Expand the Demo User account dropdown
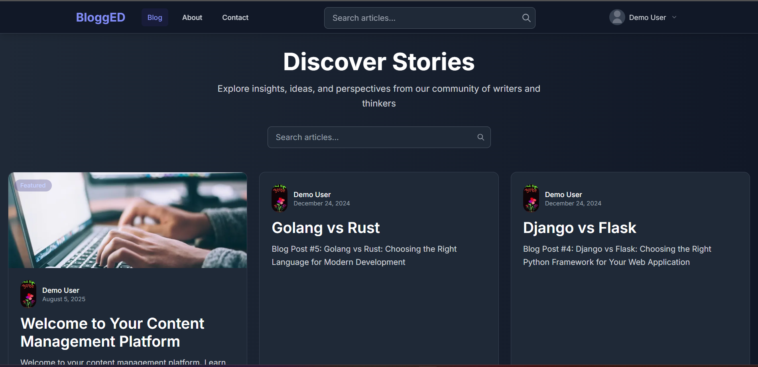 click(x=674, y=17)
